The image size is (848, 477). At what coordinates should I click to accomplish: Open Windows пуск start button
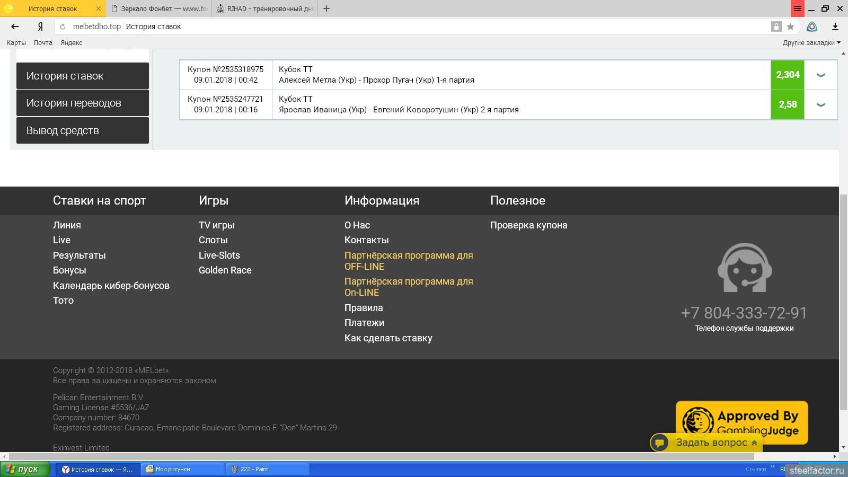tap(25, 469)
